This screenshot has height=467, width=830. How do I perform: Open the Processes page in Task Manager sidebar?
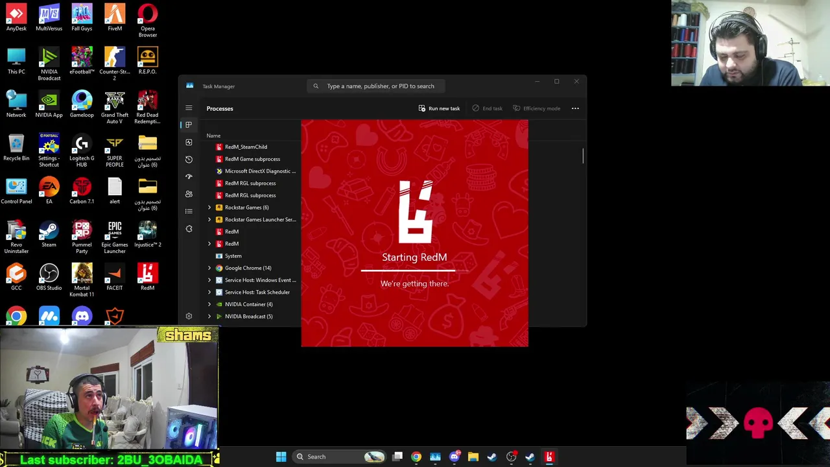(189, 125)
